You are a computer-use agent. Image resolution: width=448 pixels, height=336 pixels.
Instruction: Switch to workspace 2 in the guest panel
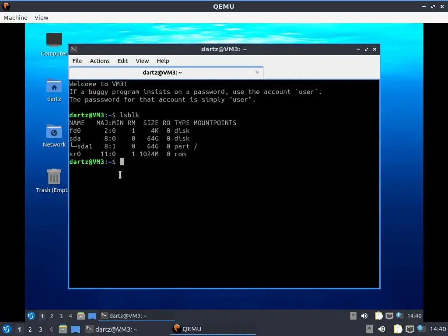52,316
